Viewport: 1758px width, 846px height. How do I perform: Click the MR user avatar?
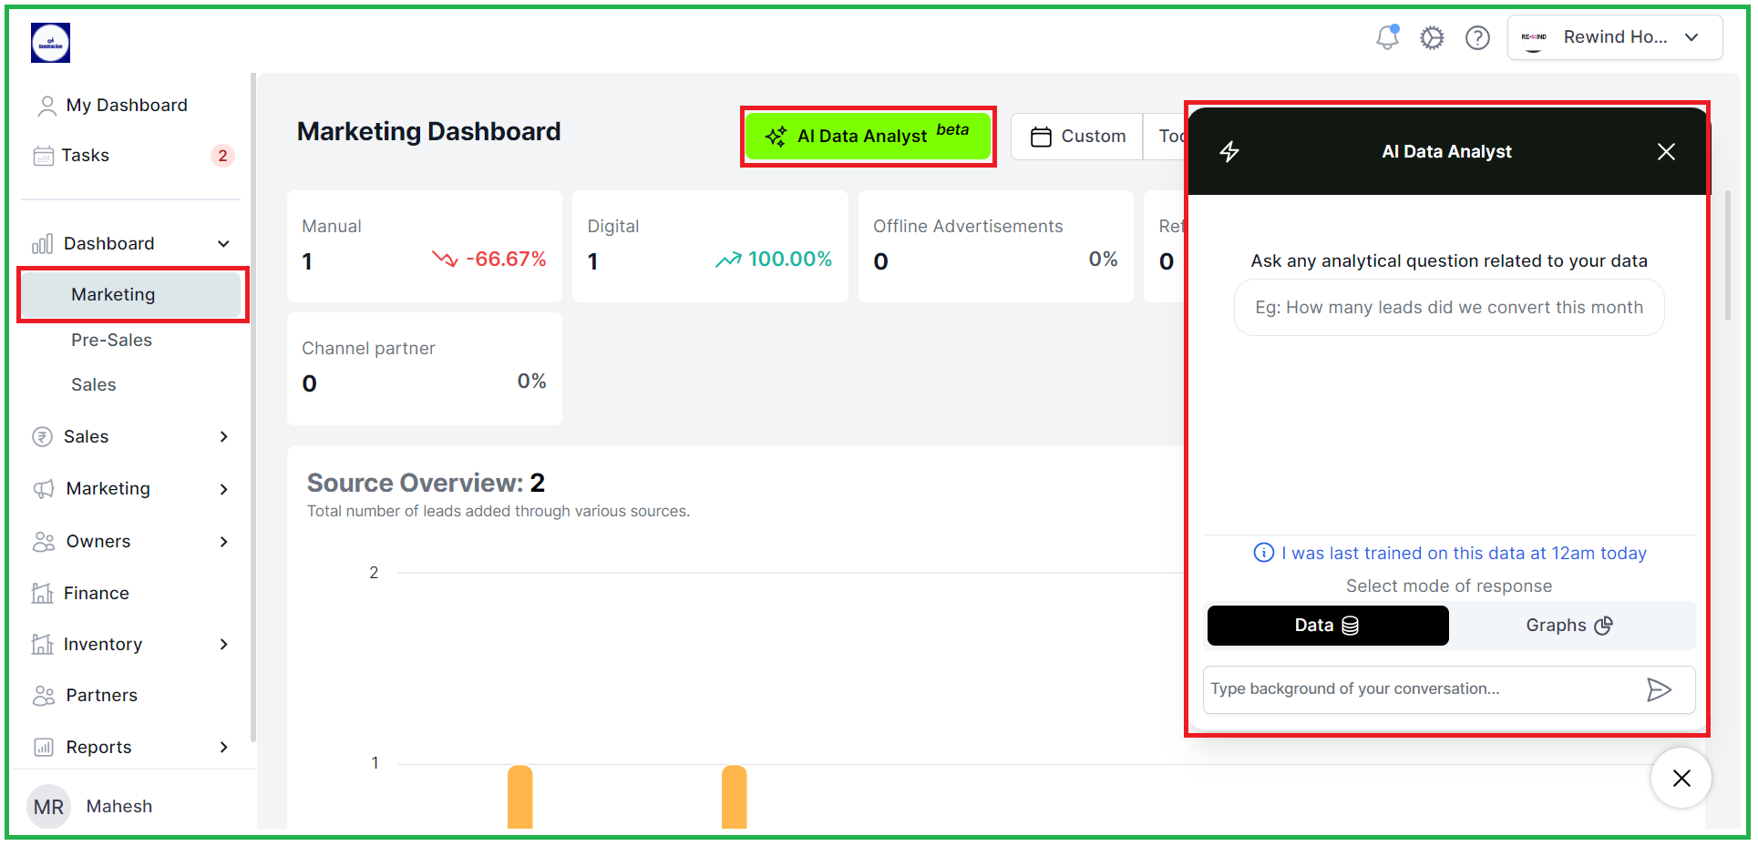(48, 807)
